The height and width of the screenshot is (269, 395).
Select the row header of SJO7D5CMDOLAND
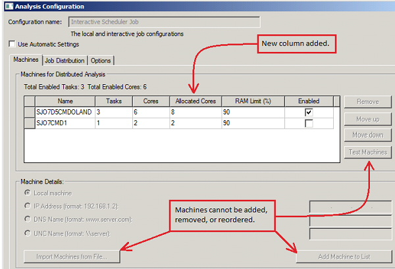[30, 112]
